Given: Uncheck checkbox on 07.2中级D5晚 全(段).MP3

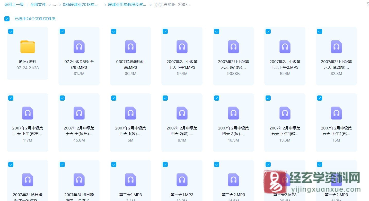Looking at the screenshot, I should coord(62,31).
